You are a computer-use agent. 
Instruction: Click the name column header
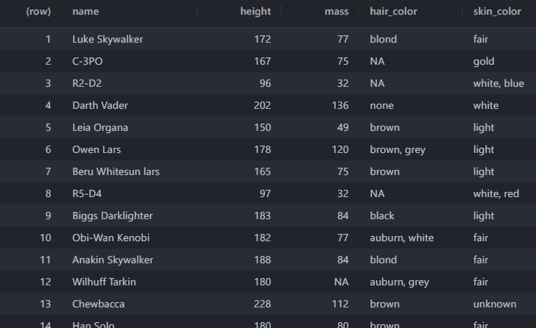[85, 11]
